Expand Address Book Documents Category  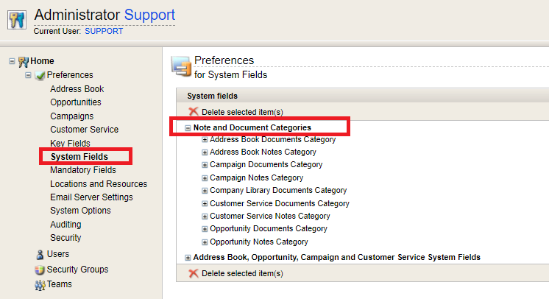[x=205, y=139]
